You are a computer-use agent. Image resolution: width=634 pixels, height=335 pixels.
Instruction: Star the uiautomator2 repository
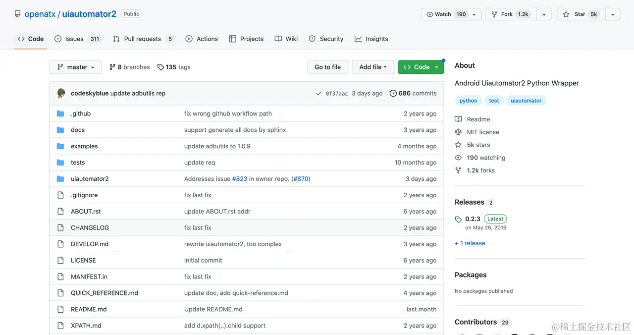click(x=581, y=14)
